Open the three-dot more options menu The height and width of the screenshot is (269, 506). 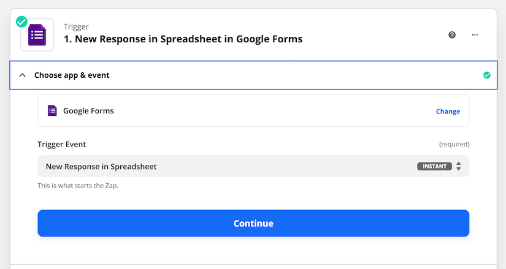[x=475, y=35]
